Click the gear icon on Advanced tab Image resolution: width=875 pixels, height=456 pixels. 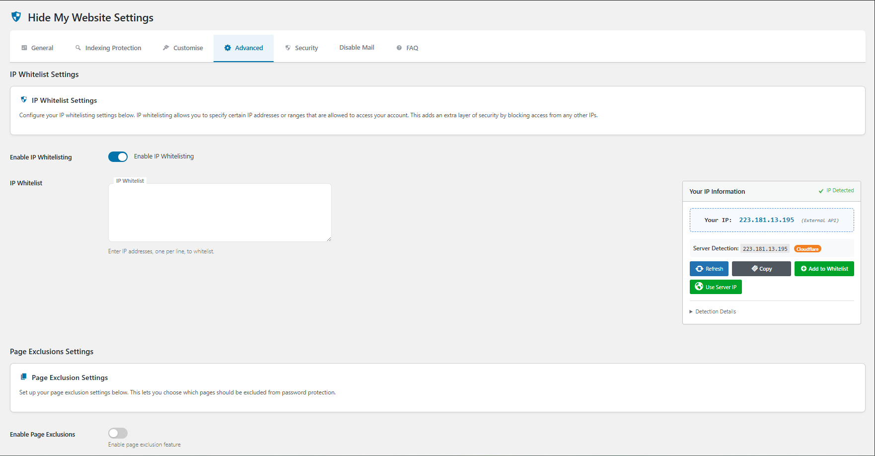click(x=227, y=48)
